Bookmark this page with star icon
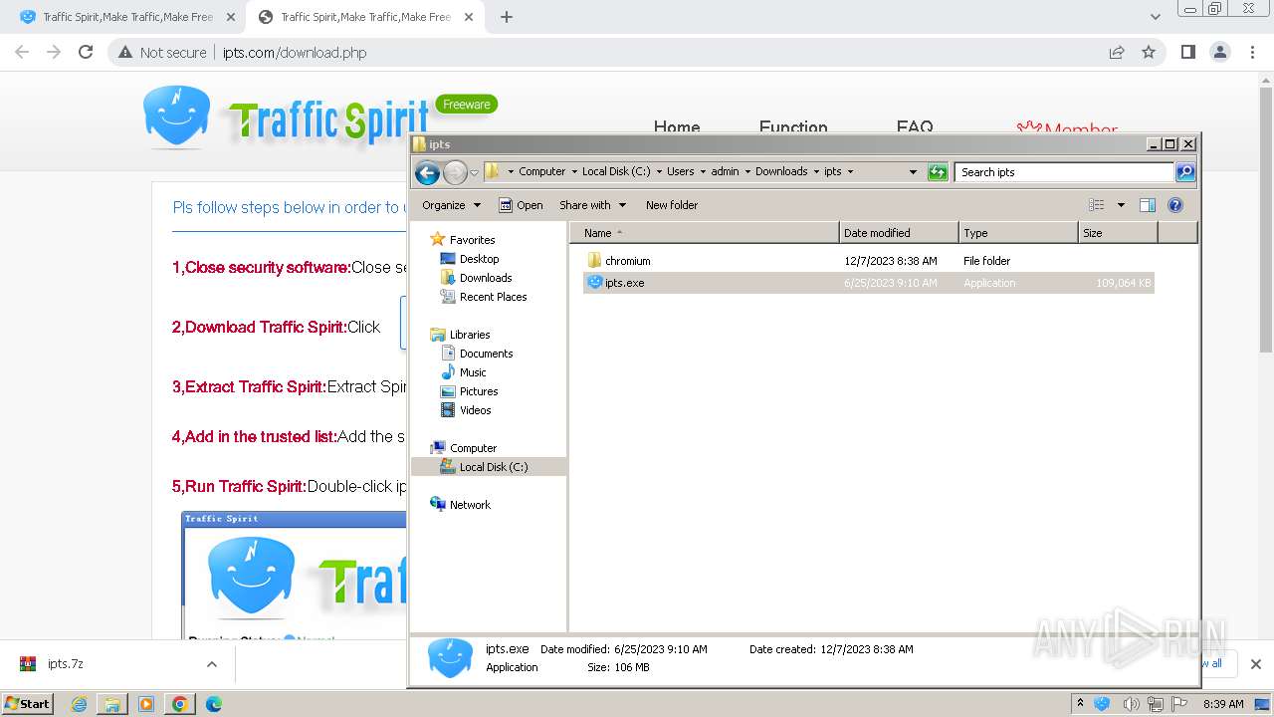 pyautogui.click(x=1149, y=52)
